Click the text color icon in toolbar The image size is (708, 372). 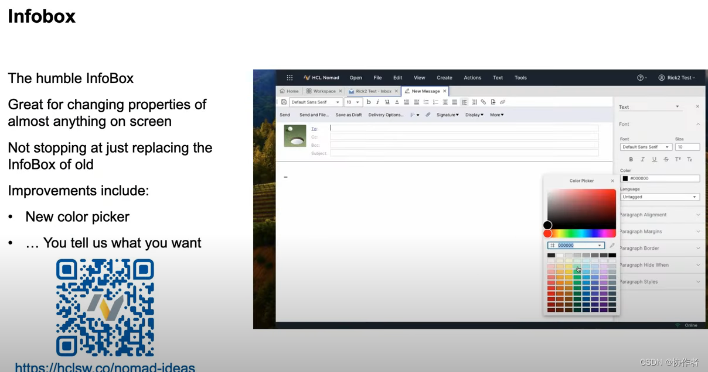(397, 102)
